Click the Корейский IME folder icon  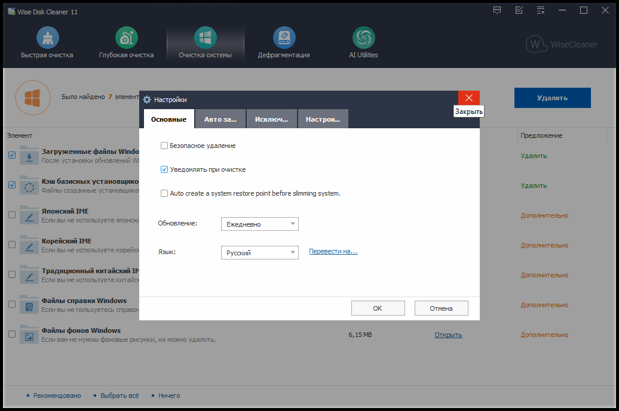click(x=29, y=245)
